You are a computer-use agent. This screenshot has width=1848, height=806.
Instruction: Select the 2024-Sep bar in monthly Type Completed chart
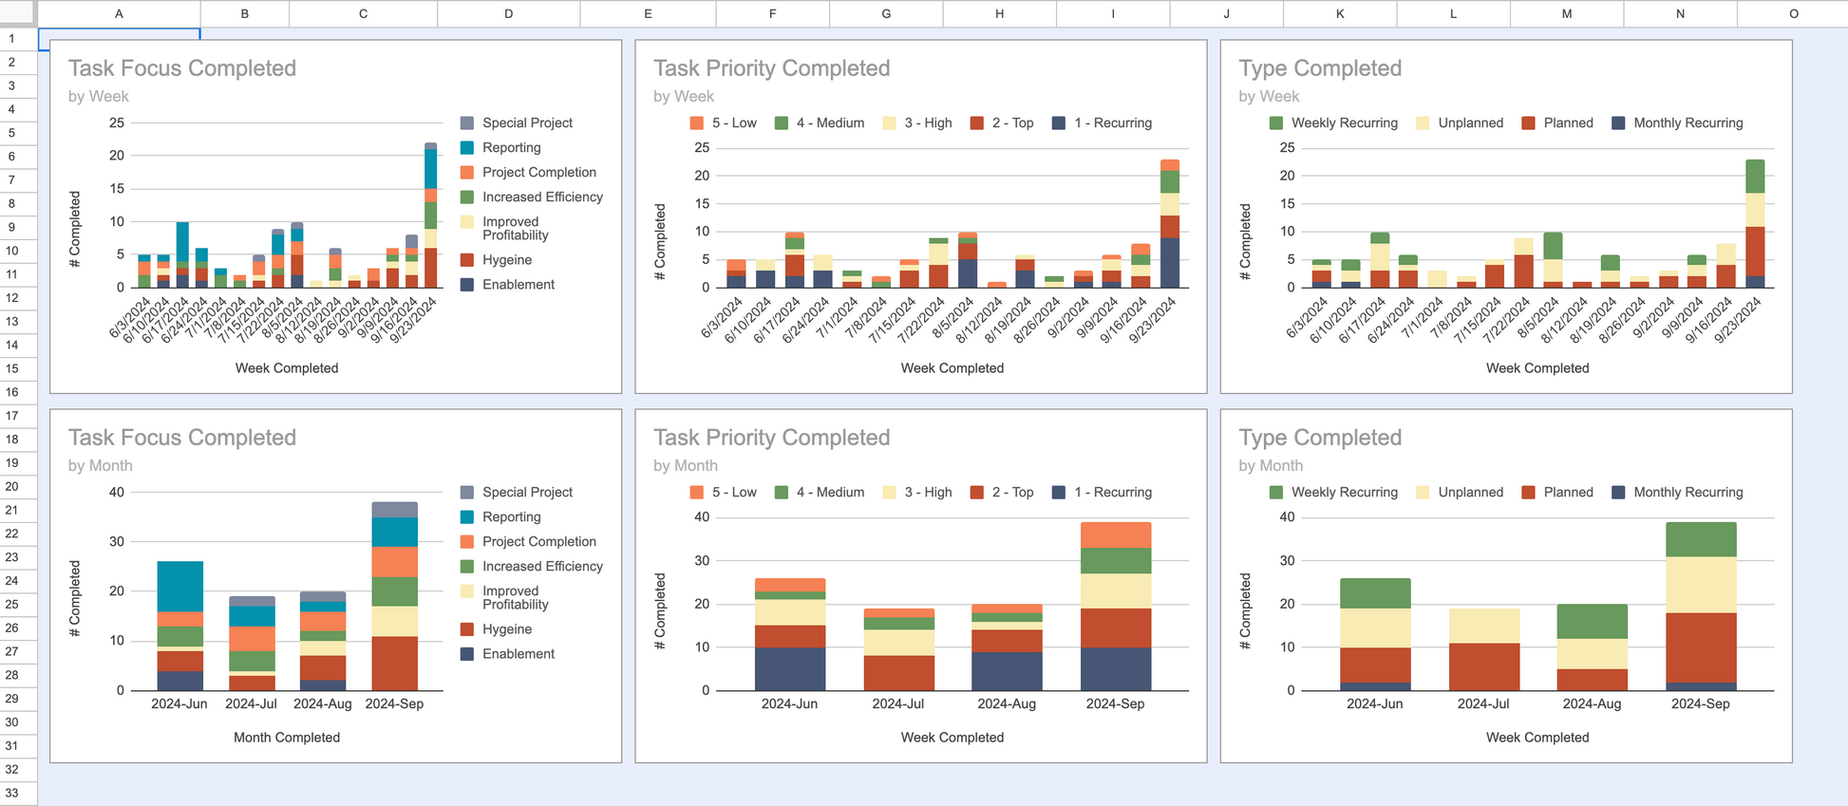(1700, 606)
